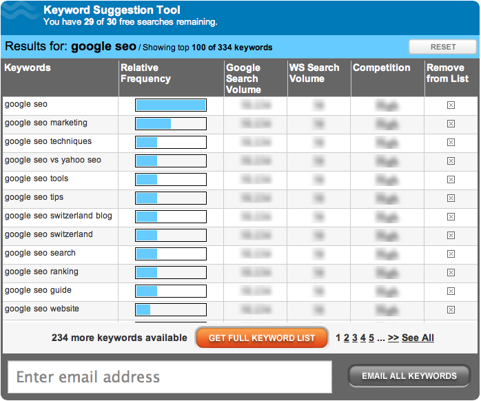Image resolution: width=481 pixels, height=401 pixels.
Task: Click frequency bar for 'google seo'
Action: tap(171, 105)
